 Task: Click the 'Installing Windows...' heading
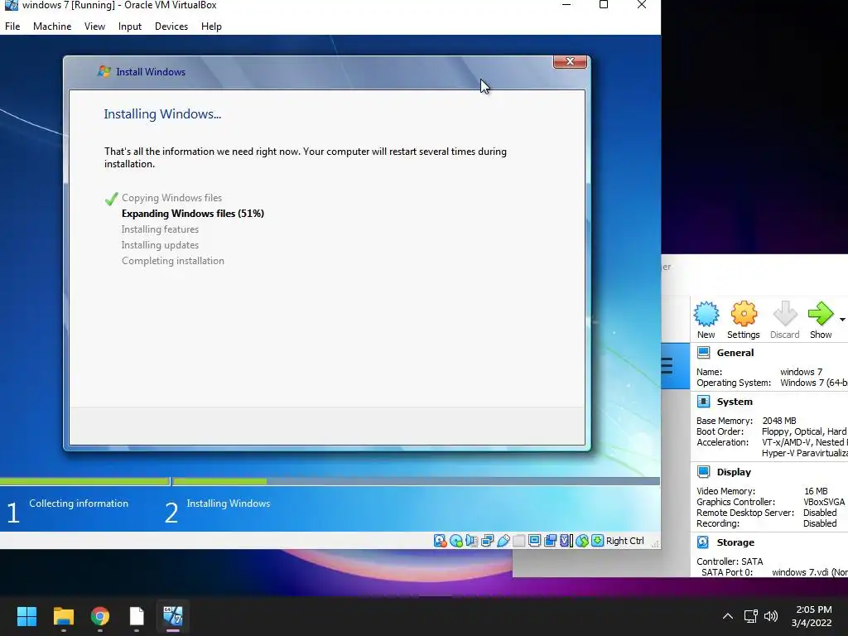click(x=162, y=113)
